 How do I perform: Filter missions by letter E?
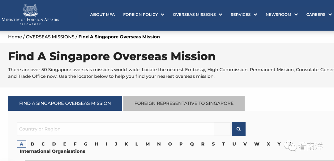65,144
